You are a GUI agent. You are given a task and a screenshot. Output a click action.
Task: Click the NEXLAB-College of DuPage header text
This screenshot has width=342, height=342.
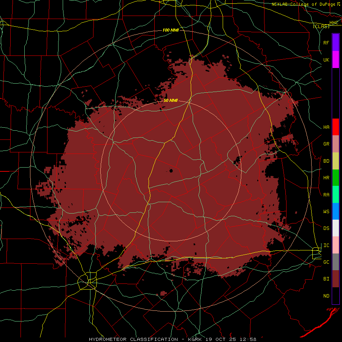[x=304, y=4]
